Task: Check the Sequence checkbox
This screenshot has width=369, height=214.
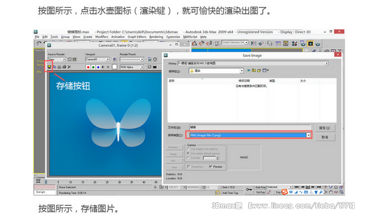Action: tap(188, 166)
